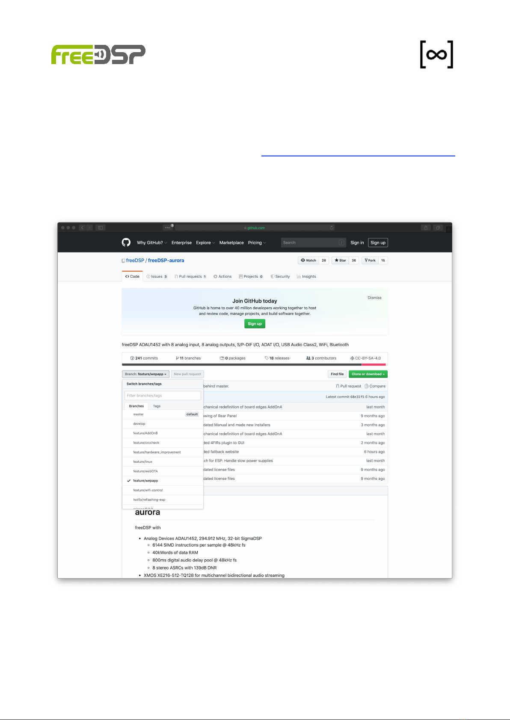The height and width of the screenshot is (720, 510).
Task: Open the stargazers count 36
Action: [354, 260]
